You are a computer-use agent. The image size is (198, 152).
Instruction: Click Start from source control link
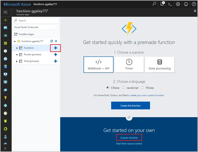(x=129, y=144)
